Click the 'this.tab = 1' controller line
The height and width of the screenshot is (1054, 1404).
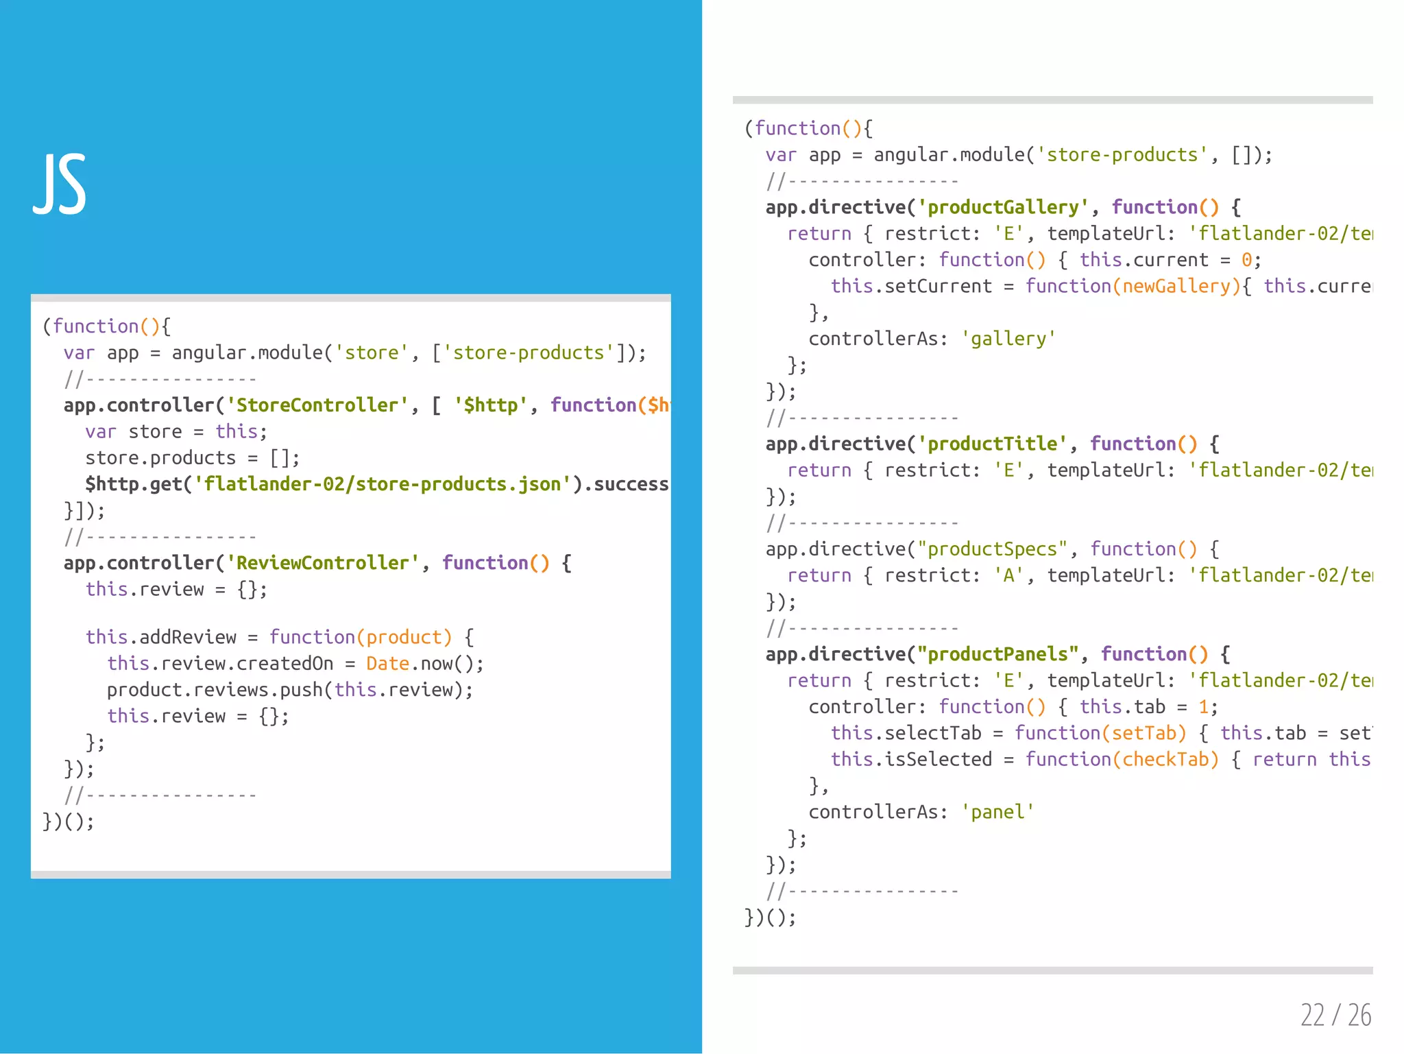click(x=1013, y=707)
